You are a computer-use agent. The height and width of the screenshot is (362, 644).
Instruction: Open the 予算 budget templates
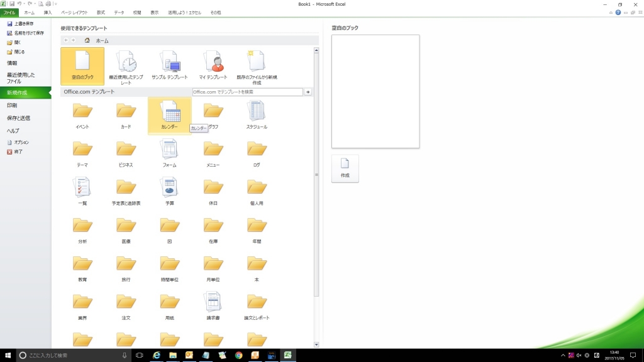point(170,192)
